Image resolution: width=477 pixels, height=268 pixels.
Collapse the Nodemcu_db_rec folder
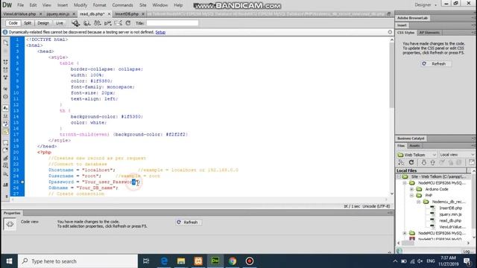pyautogui.click(x=419, y=202)
